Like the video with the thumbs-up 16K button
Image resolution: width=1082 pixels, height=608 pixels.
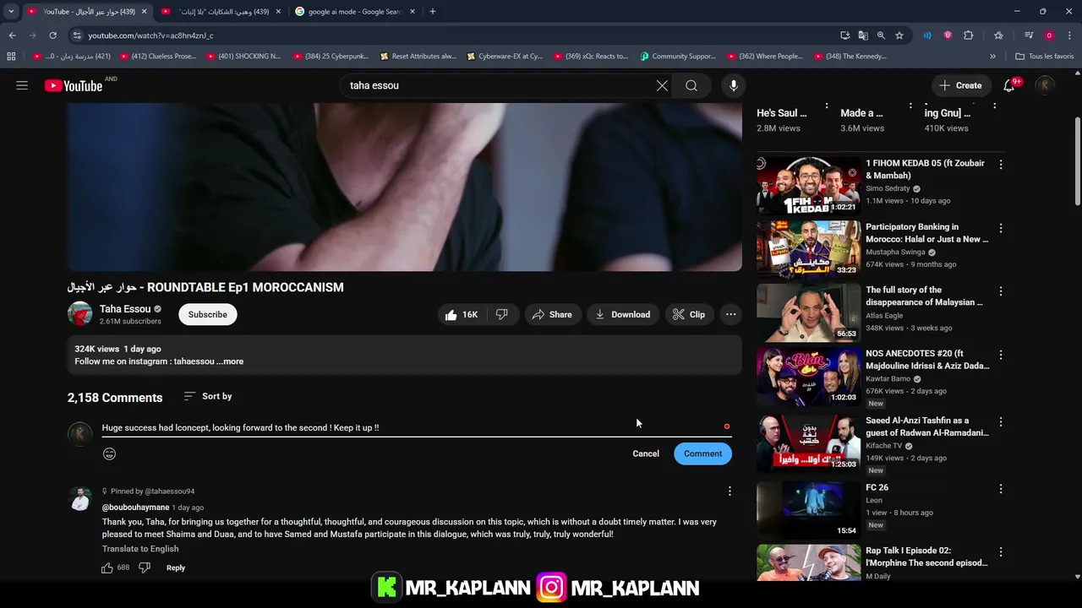pyautogui.click(x=462, y=314)
